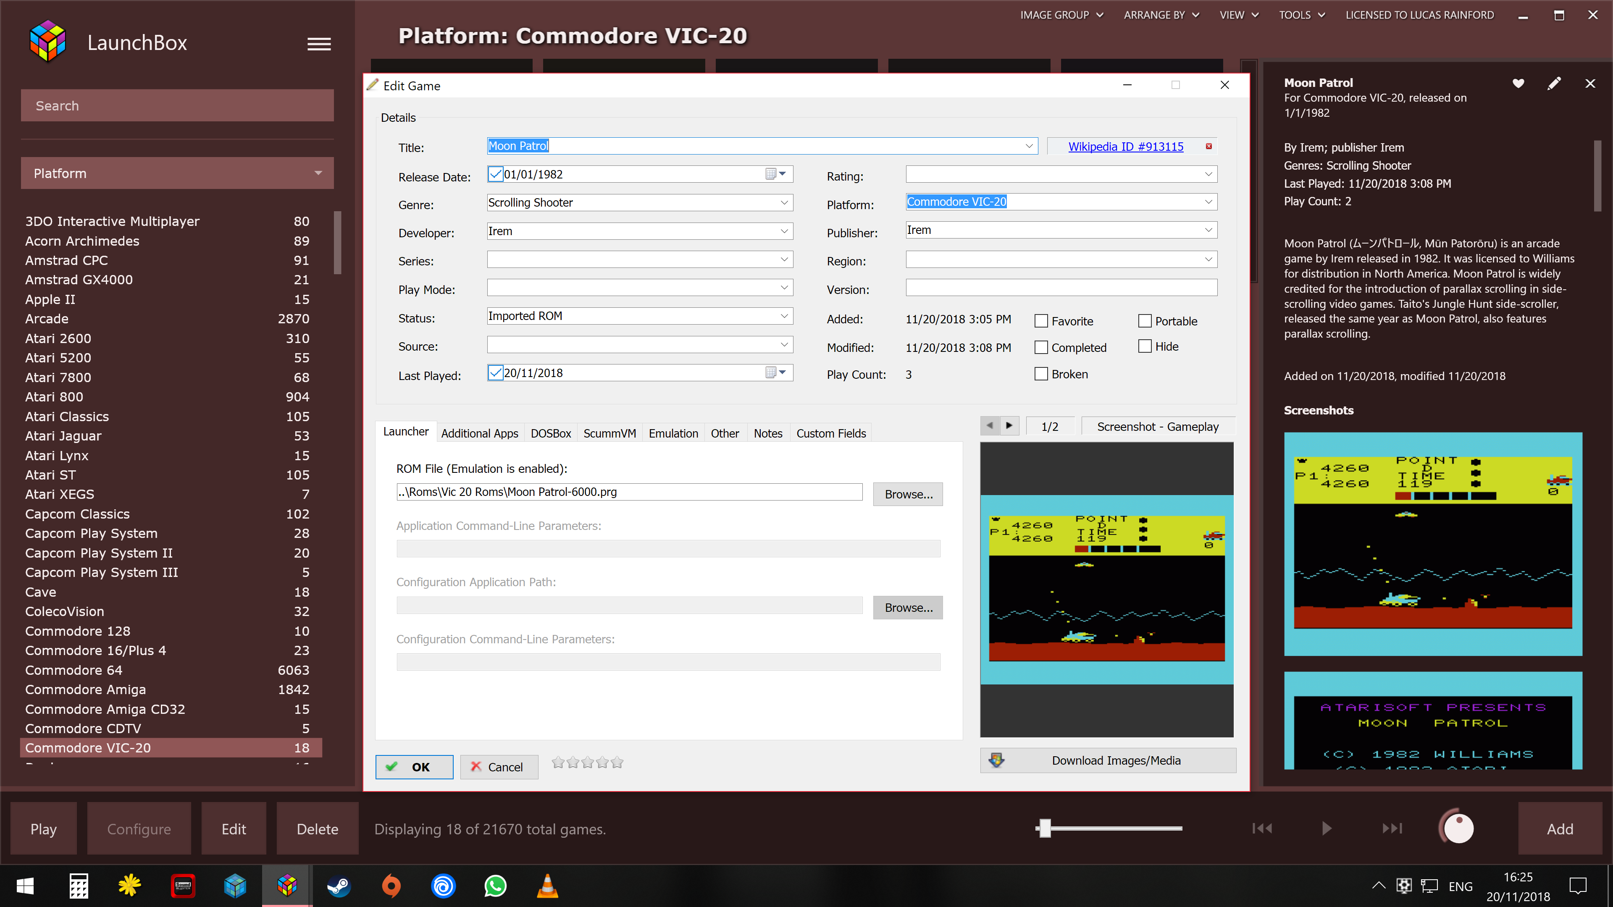Toggle the Last Played date checkbox
The width and height of the screenshot is (1613, 907).
coord(495,372)
